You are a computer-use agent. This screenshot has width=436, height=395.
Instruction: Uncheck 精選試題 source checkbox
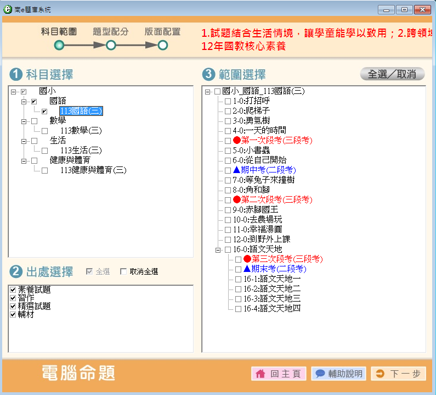pyautogui.click(x=13, y=306)
